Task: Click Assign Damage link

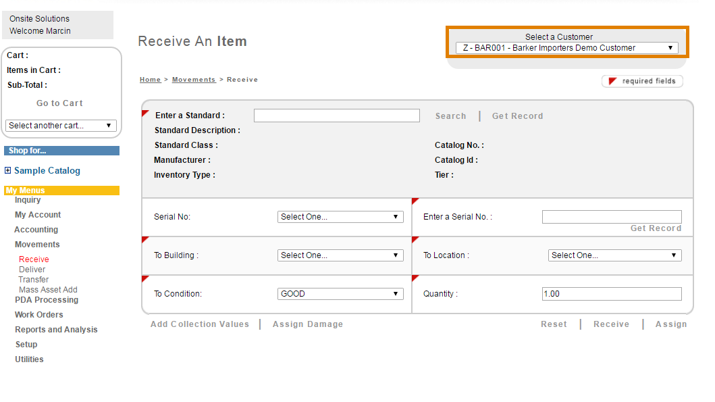Action: (307, 324)
